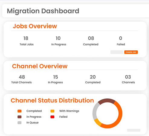Click the Migration Dashboard title
The image size is (149, 136).
coord(43,11)
